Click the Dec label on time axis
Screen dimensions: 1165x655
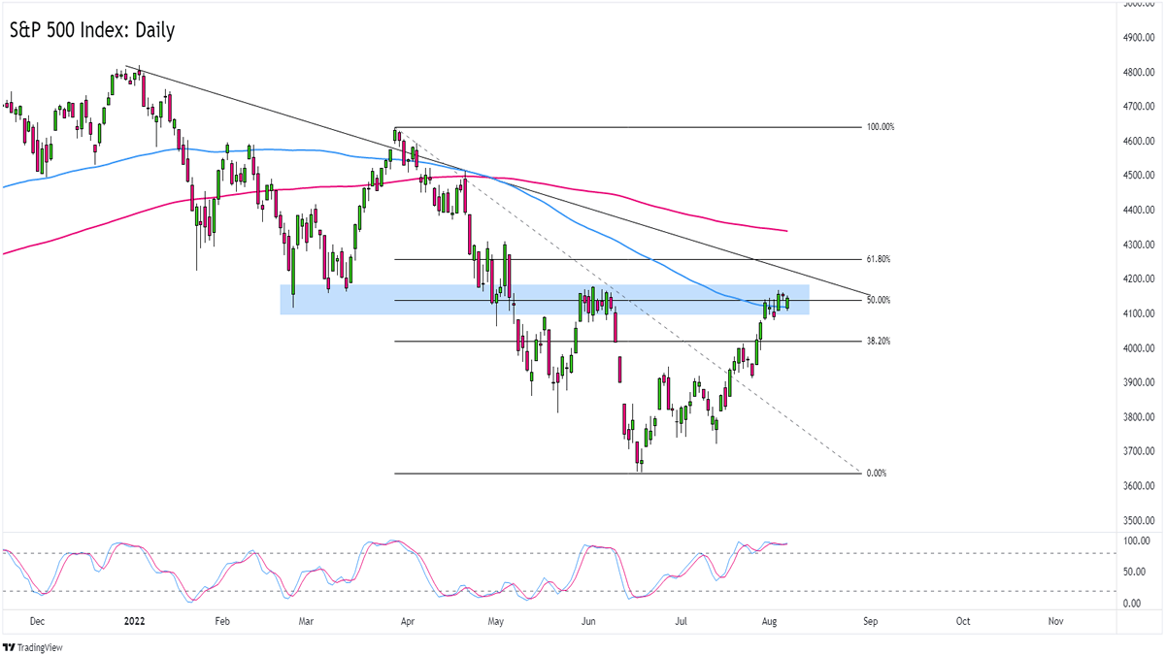[38, 620]
